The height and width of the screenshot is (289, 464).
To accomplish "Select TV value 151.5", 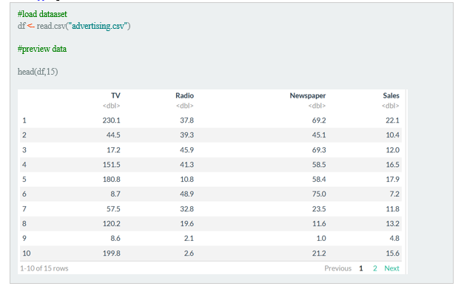I will tap(111, 165).
